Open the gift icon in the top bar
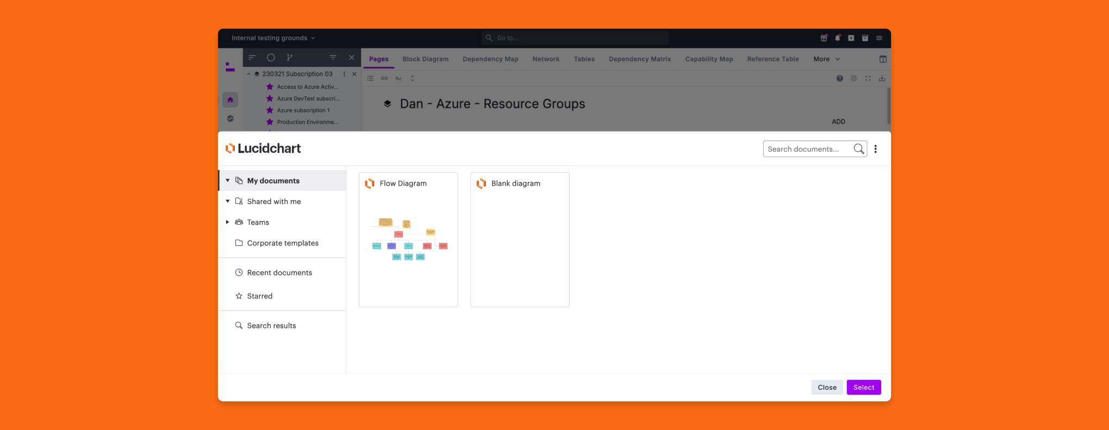This screenshot has width=1109, height=430. click(824, 38)
